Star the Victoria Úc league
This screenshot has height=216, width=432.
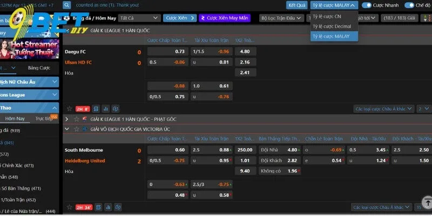[x=77, y=129]
